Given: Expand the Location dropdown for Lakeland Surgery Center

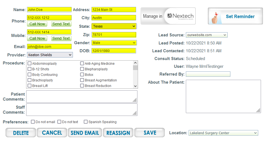Looking at the screenshot, I should pos(223,133).
